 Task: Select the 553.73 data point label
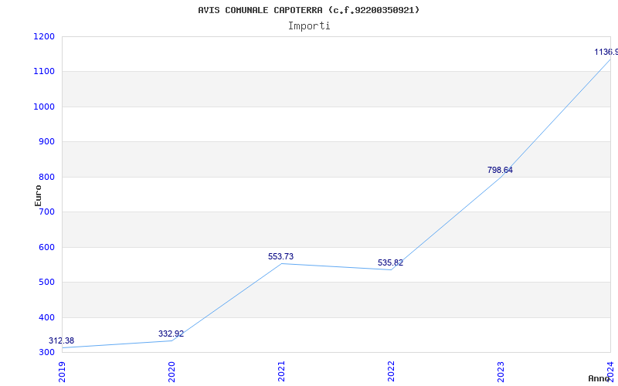pos(280,256)
